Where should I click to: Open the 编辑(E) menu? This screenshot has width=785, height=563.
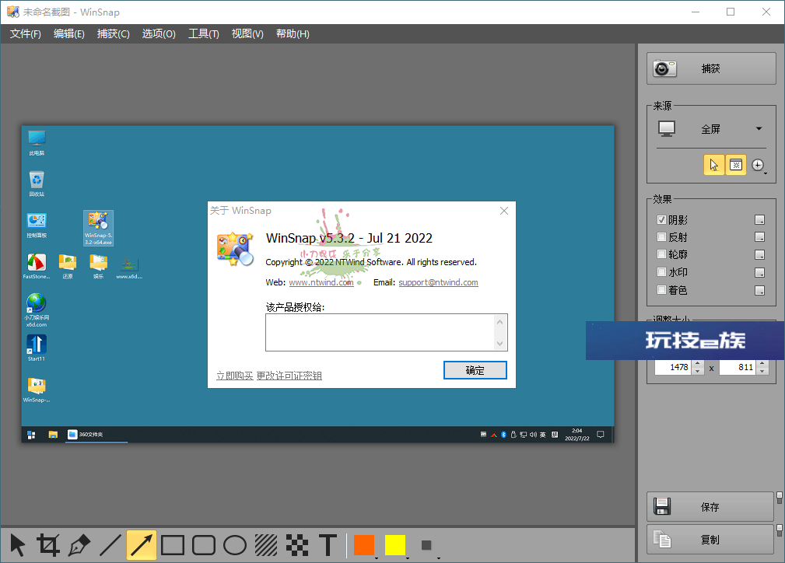tap(69, 33)
